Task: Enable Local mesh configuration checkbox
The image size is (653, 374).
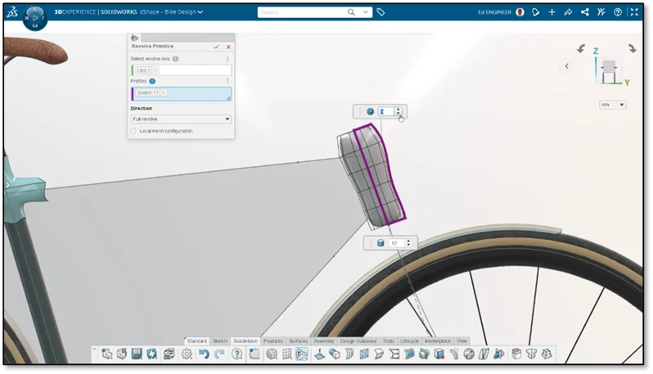Action: point(134,131)
